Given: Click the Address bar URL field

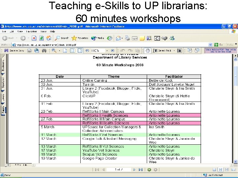Looking at the screenshot, I should (x=110, y=45).
